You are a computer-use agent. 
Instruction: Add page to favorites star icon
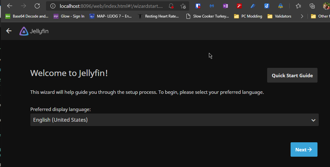pos(183,6)
